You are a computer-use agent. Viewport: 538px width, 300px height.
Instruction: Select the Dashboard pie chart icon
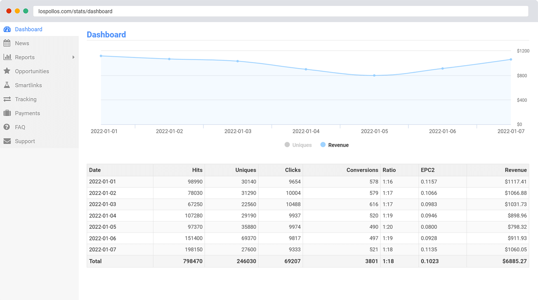point(7,29)
